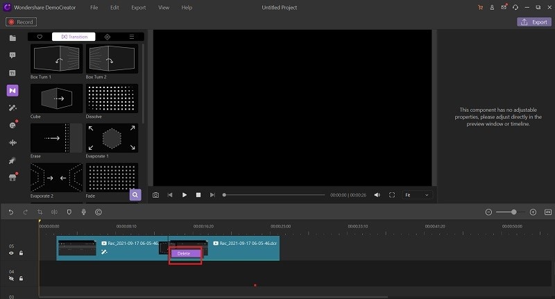Start voiceover with the microphone icon
The image size is (555, 299).
tap(83, 212)
